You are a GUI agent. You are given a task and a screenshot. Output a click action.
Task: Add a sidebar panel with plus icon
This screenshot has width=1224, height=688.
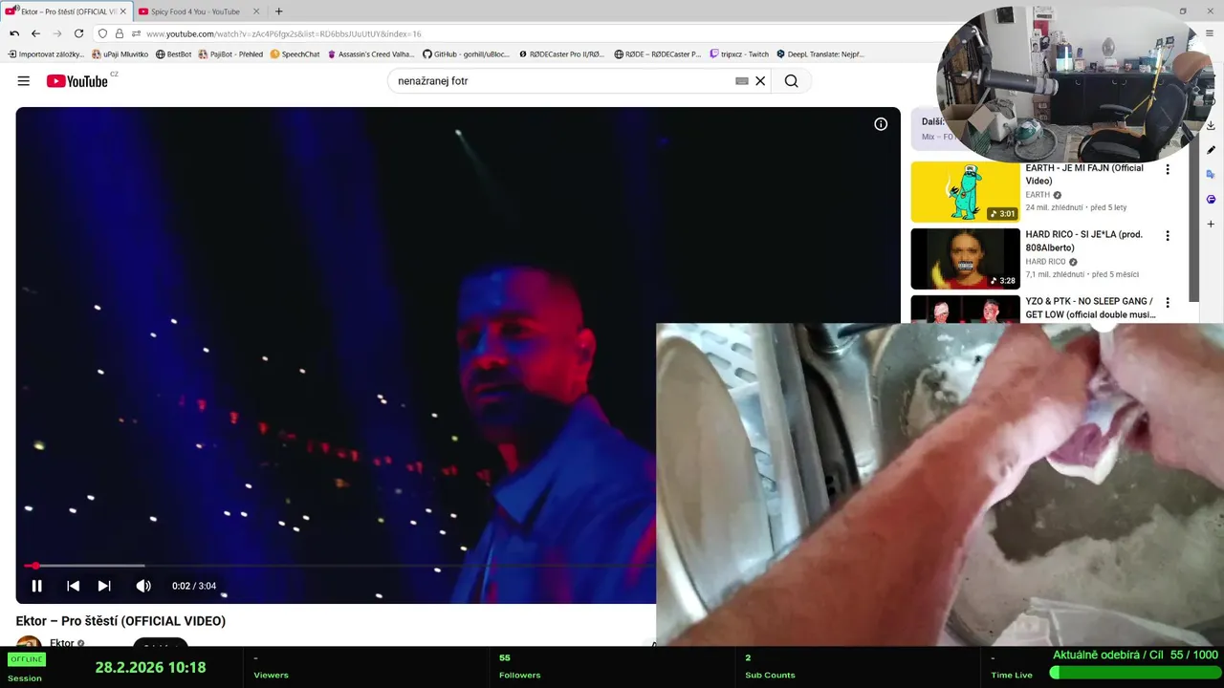pos(1211,225)
